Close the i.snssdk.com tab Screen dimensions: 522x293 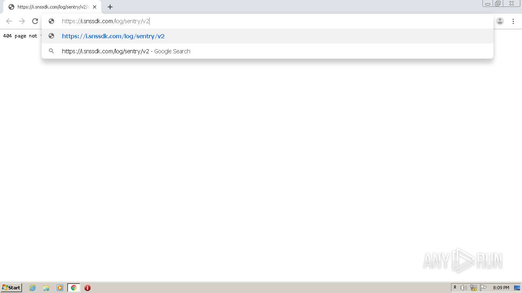click(x=95, y=7)
